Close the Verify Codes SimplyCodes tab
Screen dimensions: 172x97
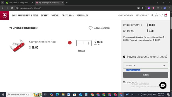pos(32,3)
